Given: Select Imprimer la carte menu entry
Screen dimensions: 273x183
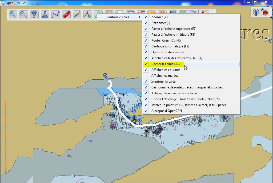Looking at the screenshot, I should tap(191, 82).
